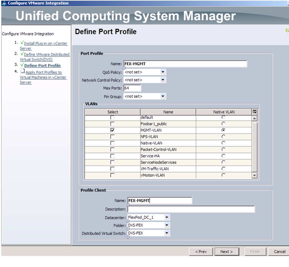Select vMotion-VLAN native VLAN radio

223,175
